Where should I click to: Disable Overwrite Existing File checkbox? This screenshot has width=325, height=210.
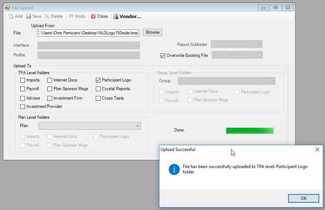[162, 55]
